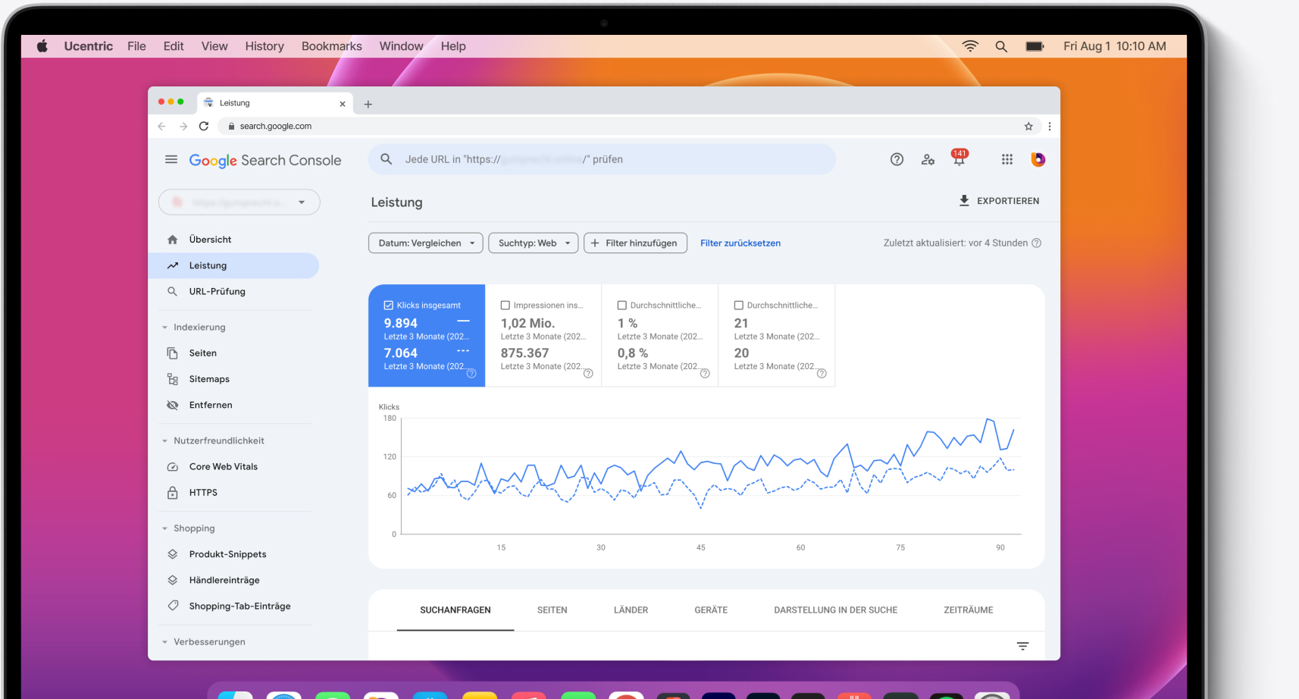Close the Leistung tab
The width and height of the screenshot is (1299, 699).
(x=343, y=104)
